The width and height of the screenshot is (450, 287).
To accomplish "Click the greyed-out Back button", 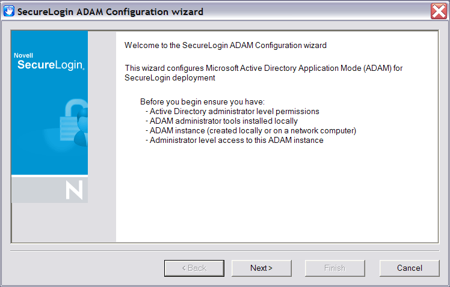I will [194, 268].
